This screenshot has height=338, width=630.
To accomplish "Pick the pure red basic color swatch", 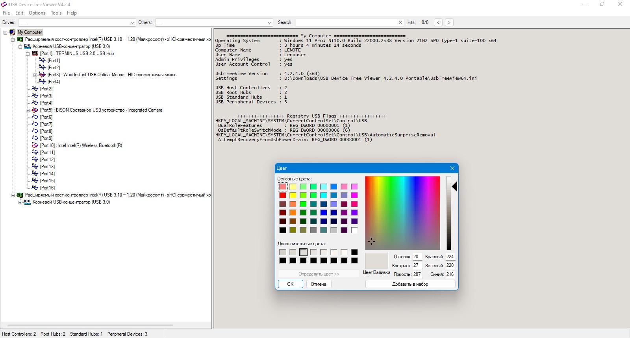I will [x=283, y=195].
